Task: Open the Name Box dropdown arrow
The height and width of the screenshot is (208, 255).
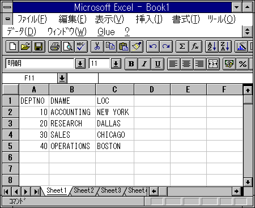Action: 62,78
